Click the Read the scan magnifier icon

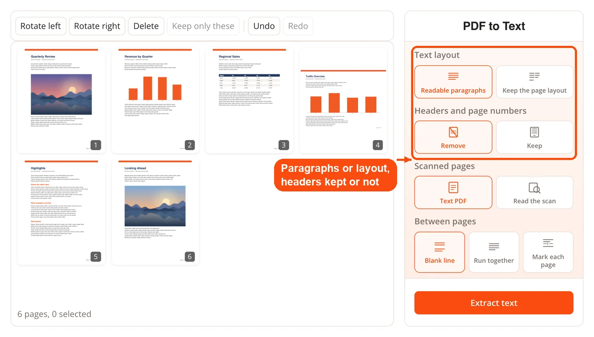point(535,188)
